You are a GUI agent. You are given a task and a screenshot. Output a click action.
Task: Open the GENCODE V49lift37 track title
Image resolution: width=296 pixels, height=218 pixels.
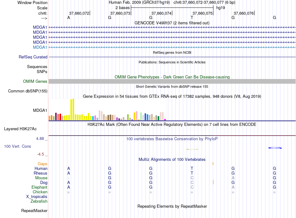pyautogui.click(x=172, y=23)
